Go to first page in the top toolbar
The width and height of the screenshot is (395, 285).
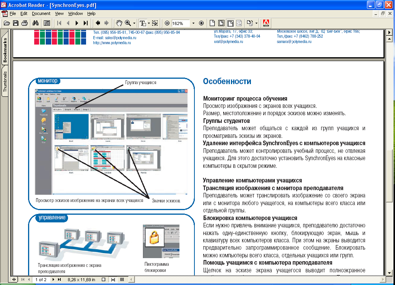pos(59,23)
